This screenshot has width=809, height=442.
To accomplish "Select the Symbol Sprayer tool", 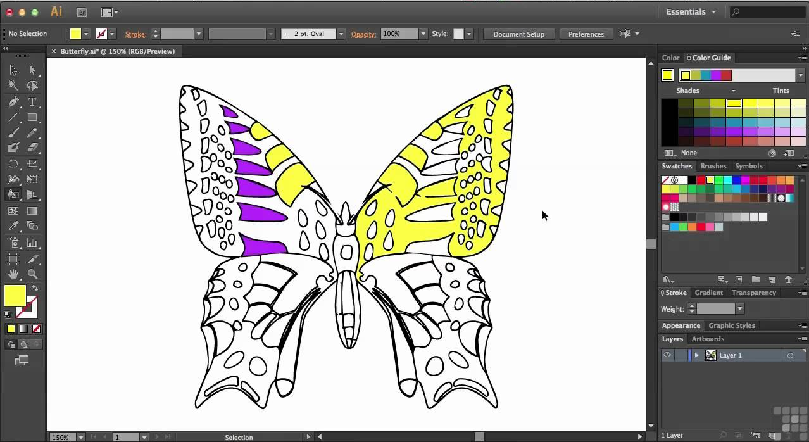I will pyautogui.click(x=13, y=243).
